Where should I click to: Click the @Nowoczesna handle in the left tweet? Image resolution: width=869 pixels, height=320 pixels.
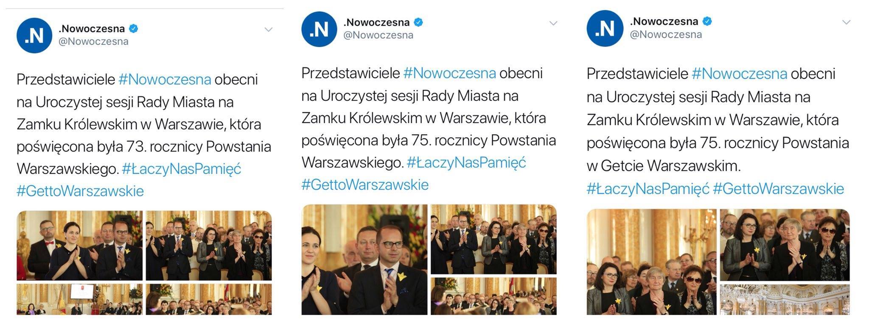93,41
